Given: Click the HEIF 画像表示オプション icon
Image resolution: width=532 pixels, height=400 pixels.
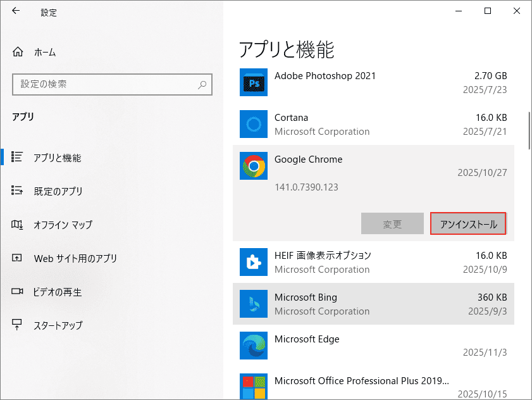Looking at the screenshot, I should 253,262.
